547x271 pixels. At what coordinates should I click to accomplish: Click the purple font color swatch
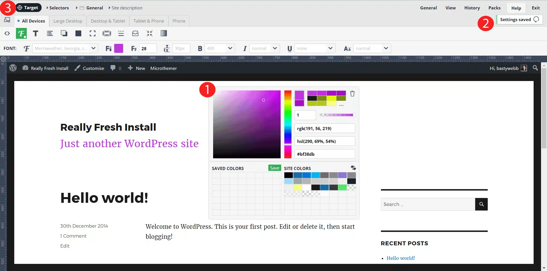(119, 48)
